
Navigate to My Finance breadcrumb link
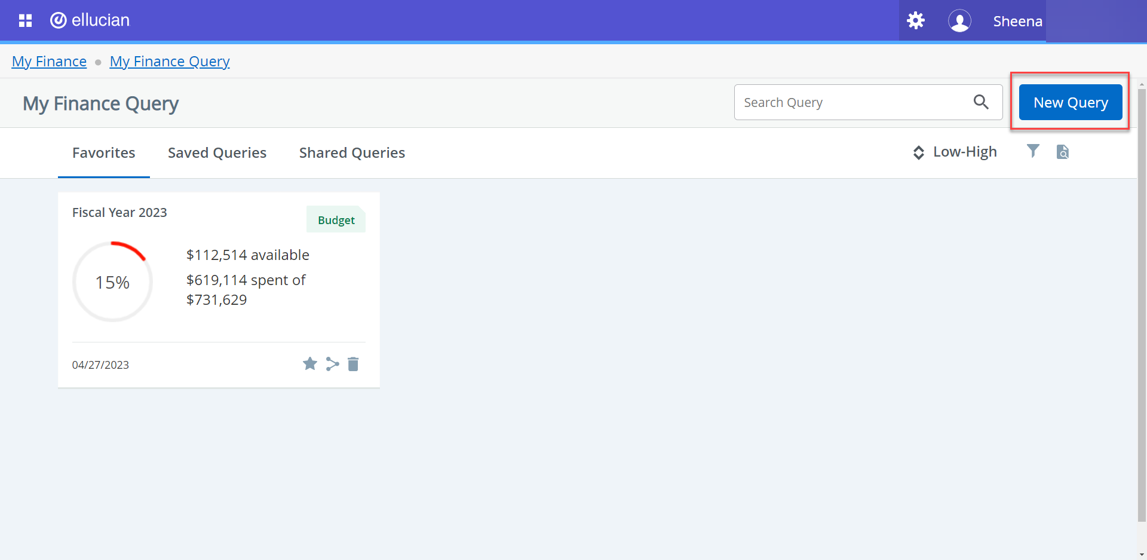(49, 61)
